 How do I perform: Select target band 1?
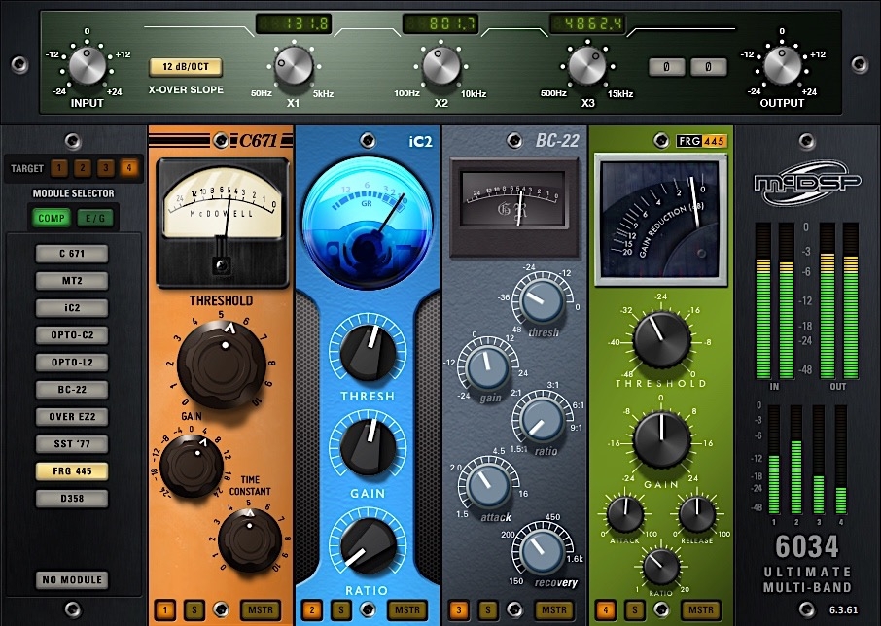(59, 168)
